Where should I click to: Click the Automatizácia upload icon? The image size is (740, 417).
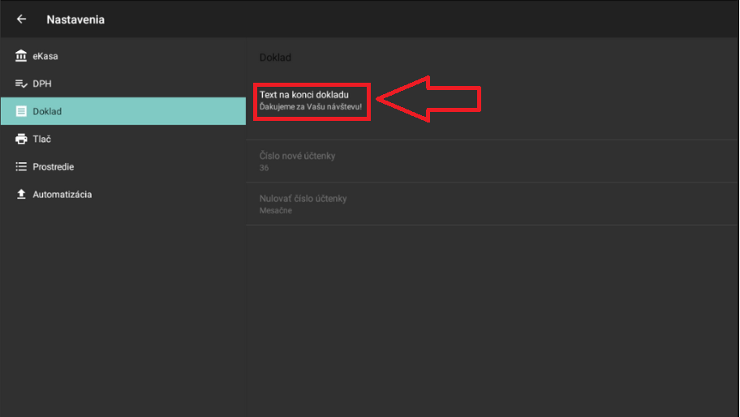[x=21, y=195]
